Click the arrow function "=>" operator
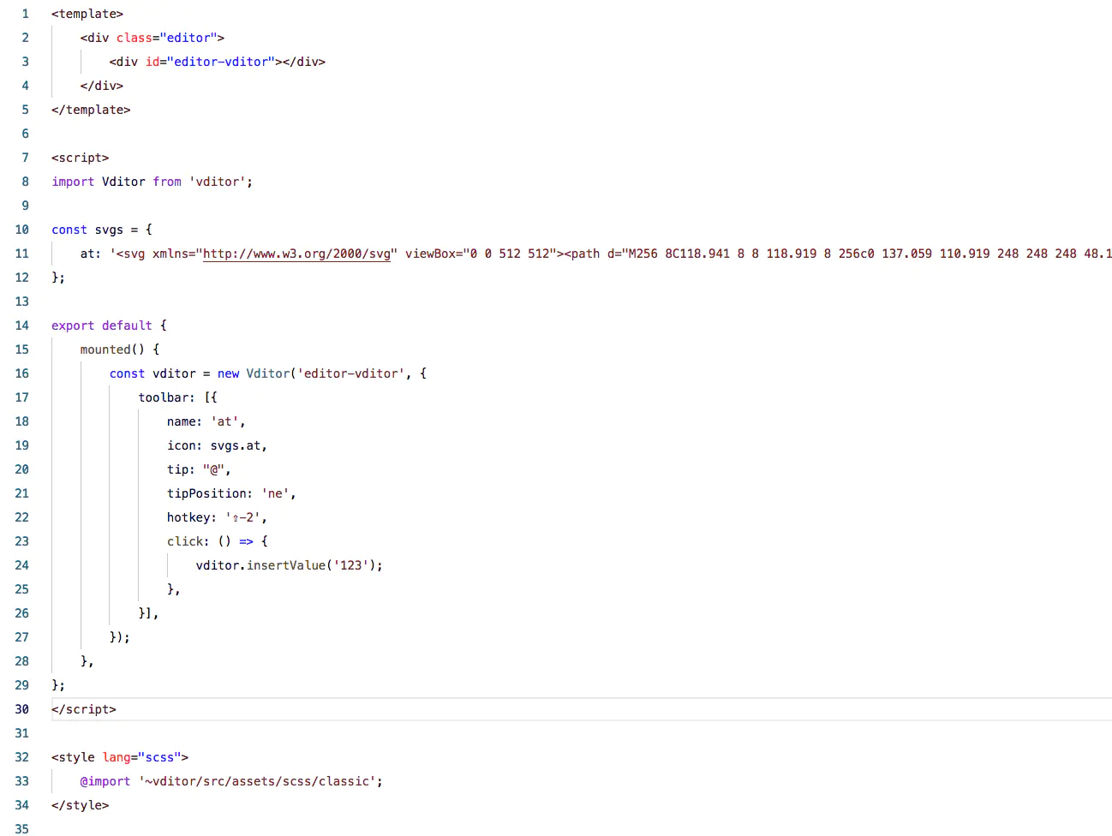This screenshot has height=836, width=1112. point(247,541)
